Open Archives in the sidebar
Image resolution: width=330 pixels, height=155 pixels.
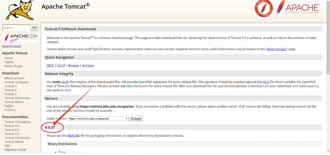tap(10, 110)
